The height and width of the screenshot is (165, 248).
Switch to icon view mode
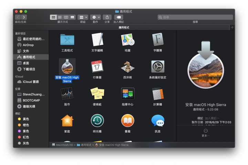(53, 17)
